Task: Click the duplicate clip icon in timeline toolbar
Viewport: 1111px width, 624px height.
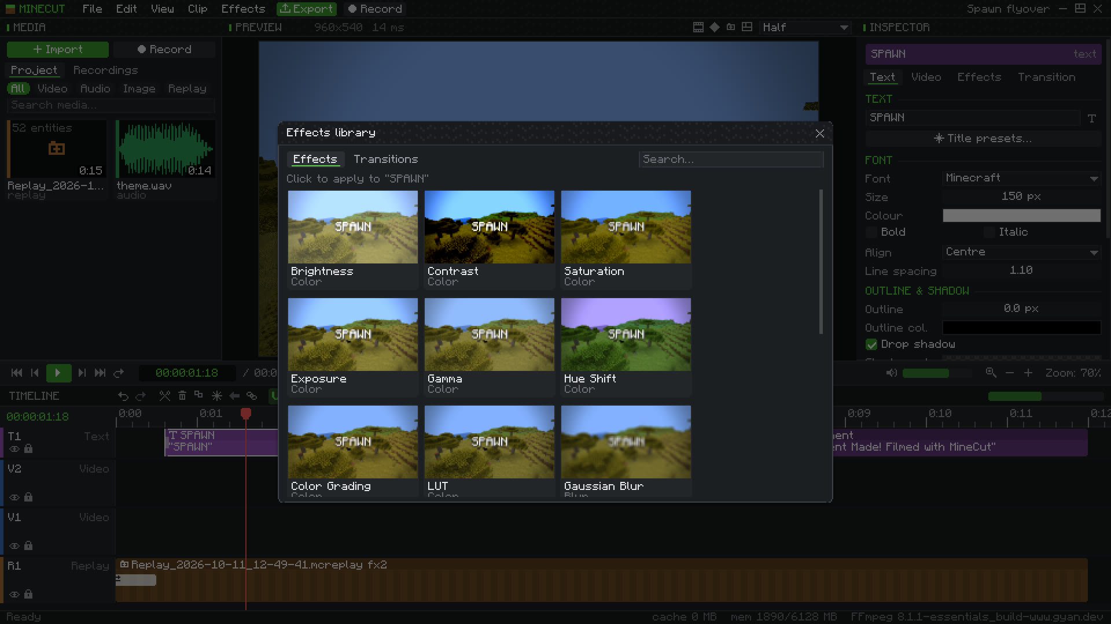Action: coord(199,396)
